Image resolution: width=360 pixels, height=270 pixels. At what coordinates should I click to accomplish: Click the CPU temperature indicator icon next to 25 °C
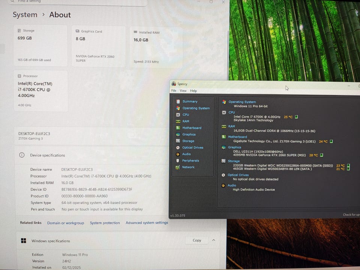(296, 117)
